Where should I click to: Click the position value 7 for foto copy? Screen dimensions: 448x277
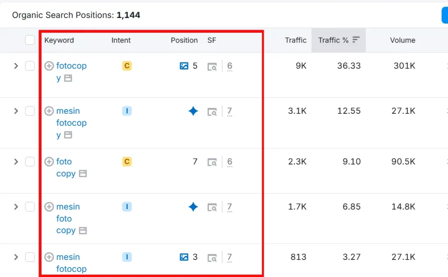(195, 161)
